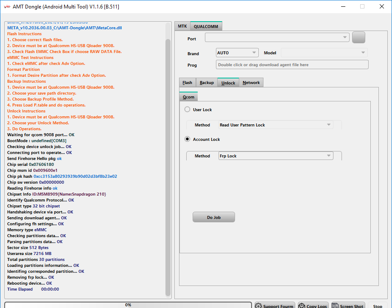Click the Support Fourm gear icon
This screenshot has height=308, width=392.
tap(258, 306)
